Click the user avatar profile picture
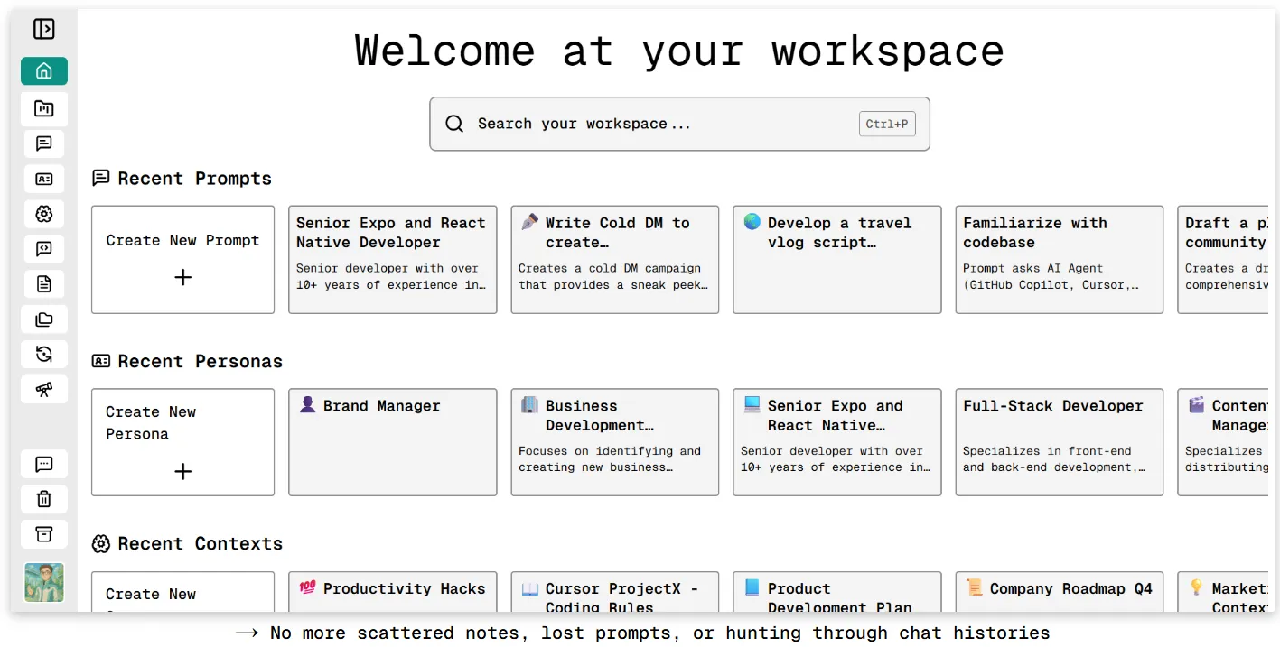Image resolution: width=1280 pixels, height=647 pixels. coord(43,583)
